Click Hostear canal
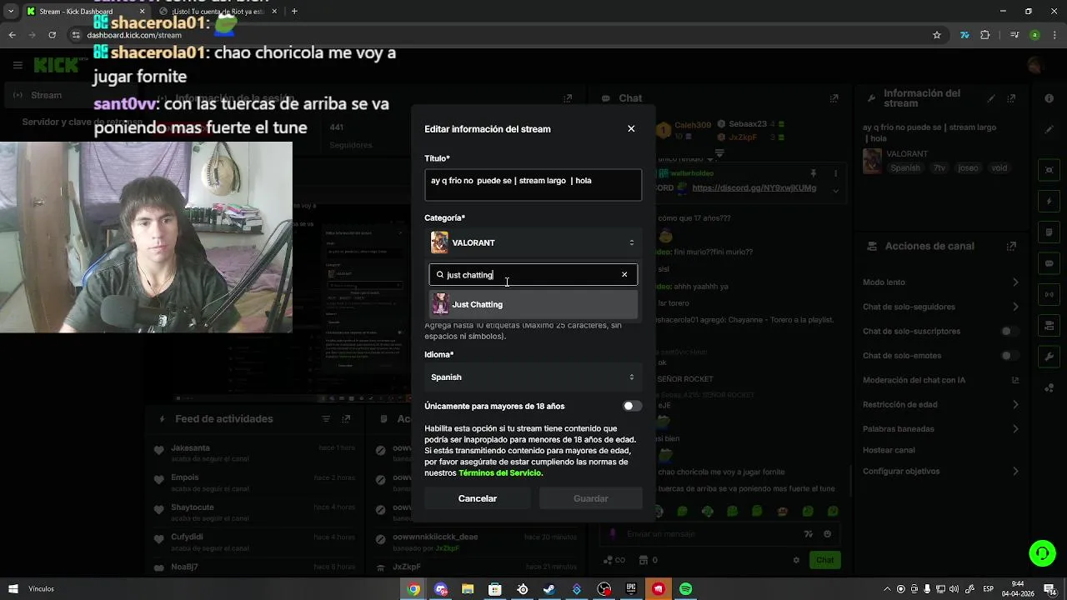The image size is (1067, 600). [889, 450]
